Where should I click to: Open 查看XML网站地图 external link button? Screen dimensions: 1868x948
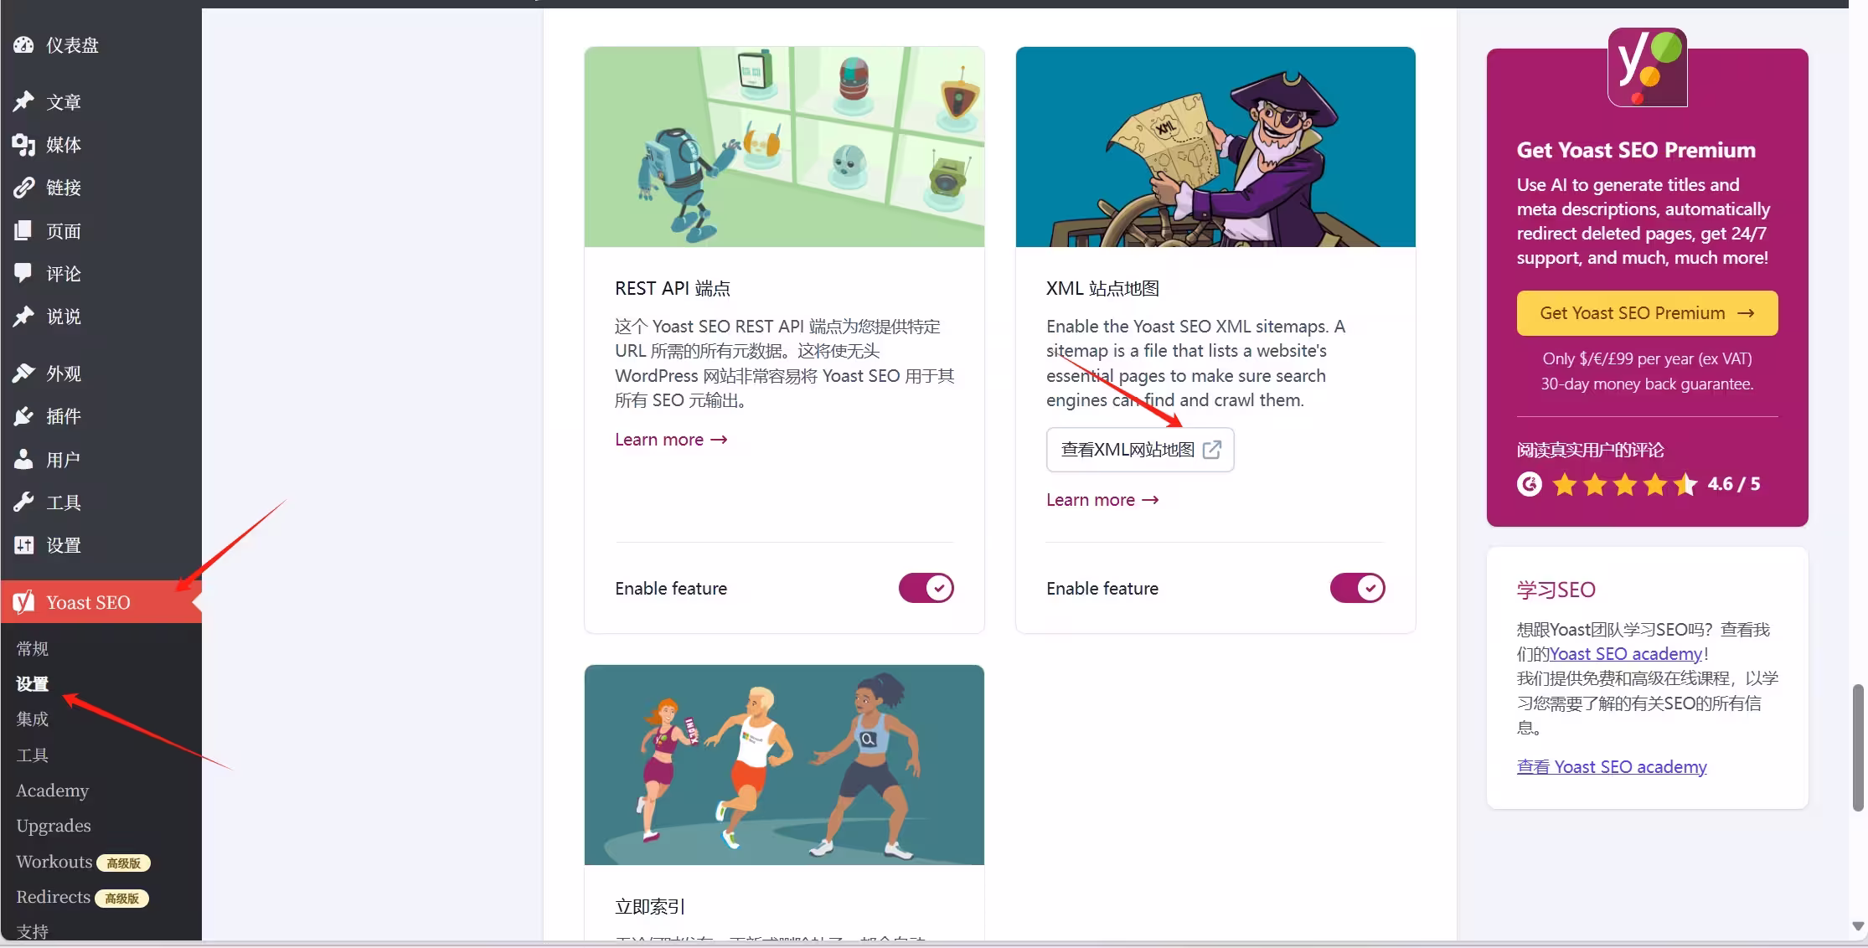tap(1140, 450)
